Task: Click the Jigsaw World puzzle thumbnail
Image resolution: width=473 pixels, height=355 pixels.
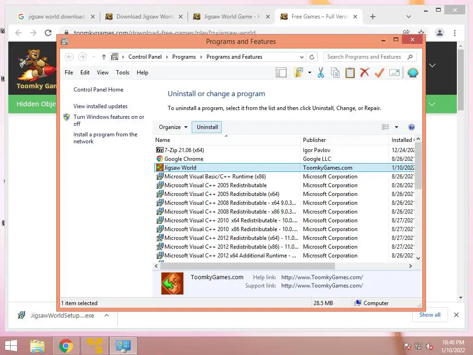Action: pyautogui.click(x=172, y=283)
